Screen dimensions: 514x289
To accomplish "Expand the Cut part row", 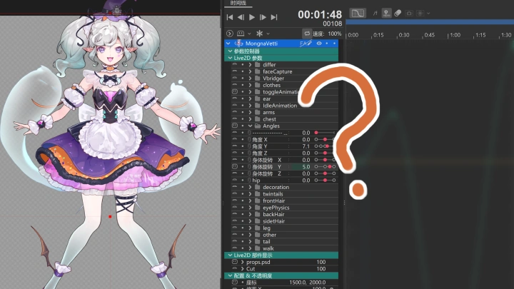I will (242, 269).
